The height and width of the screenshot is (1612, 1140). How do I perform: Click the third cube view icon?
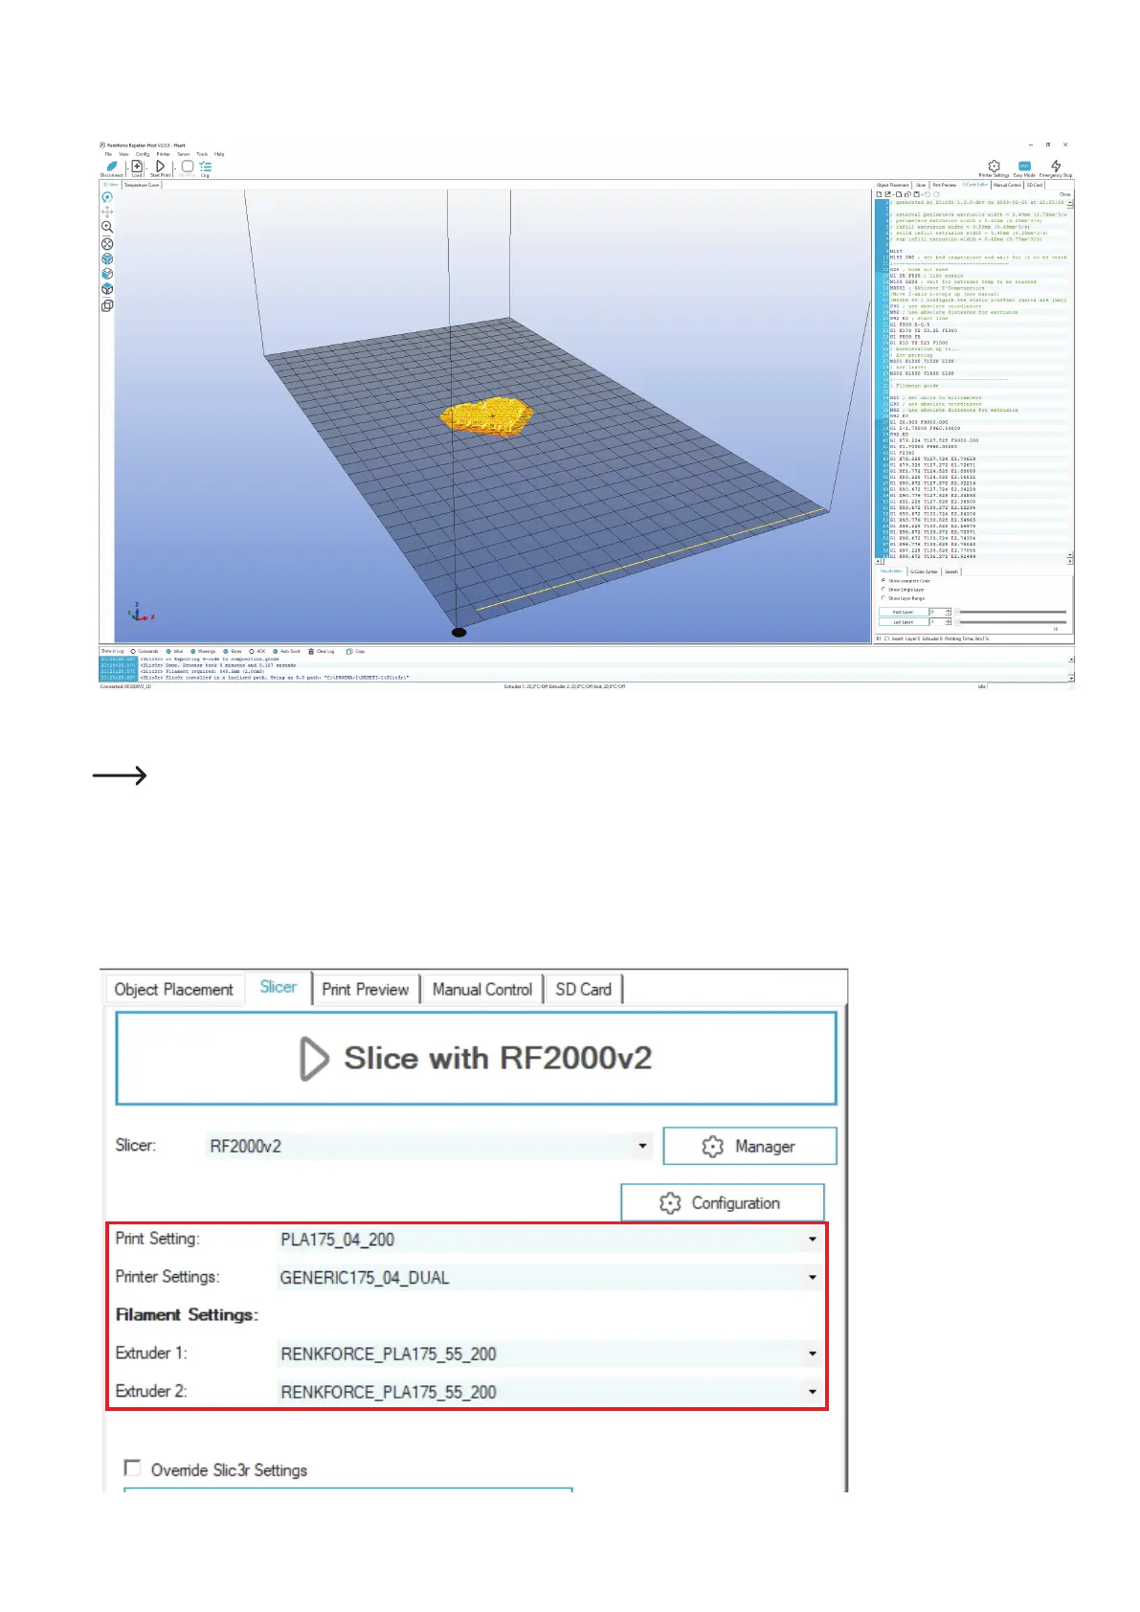click(107, 289)
